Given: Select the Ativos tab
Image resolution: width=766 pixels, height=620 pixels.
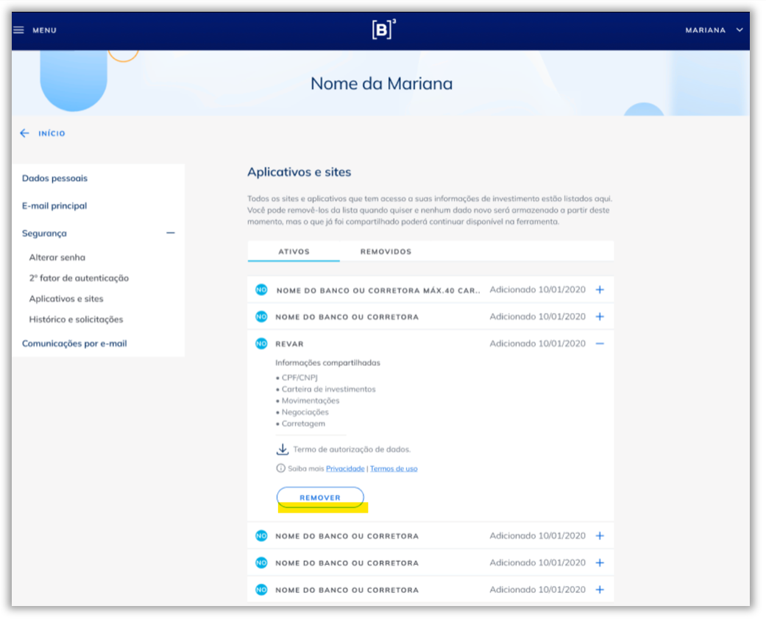Looking at the screenshot, I should (x=294, y=252).
